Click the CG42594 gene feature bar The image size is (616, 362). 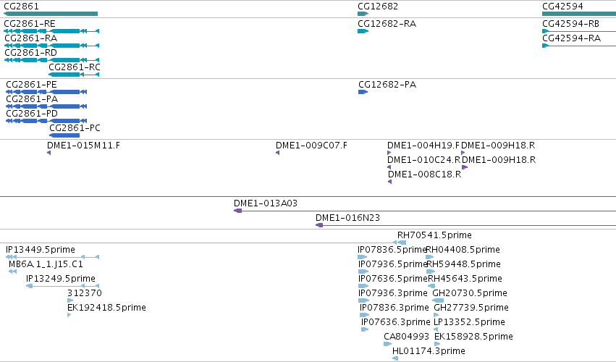(579, 14)
